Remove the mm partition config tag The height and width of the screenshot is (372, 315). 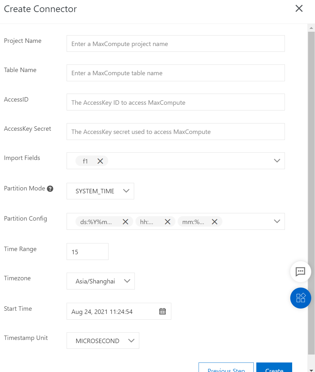click(x=215, y=222)
